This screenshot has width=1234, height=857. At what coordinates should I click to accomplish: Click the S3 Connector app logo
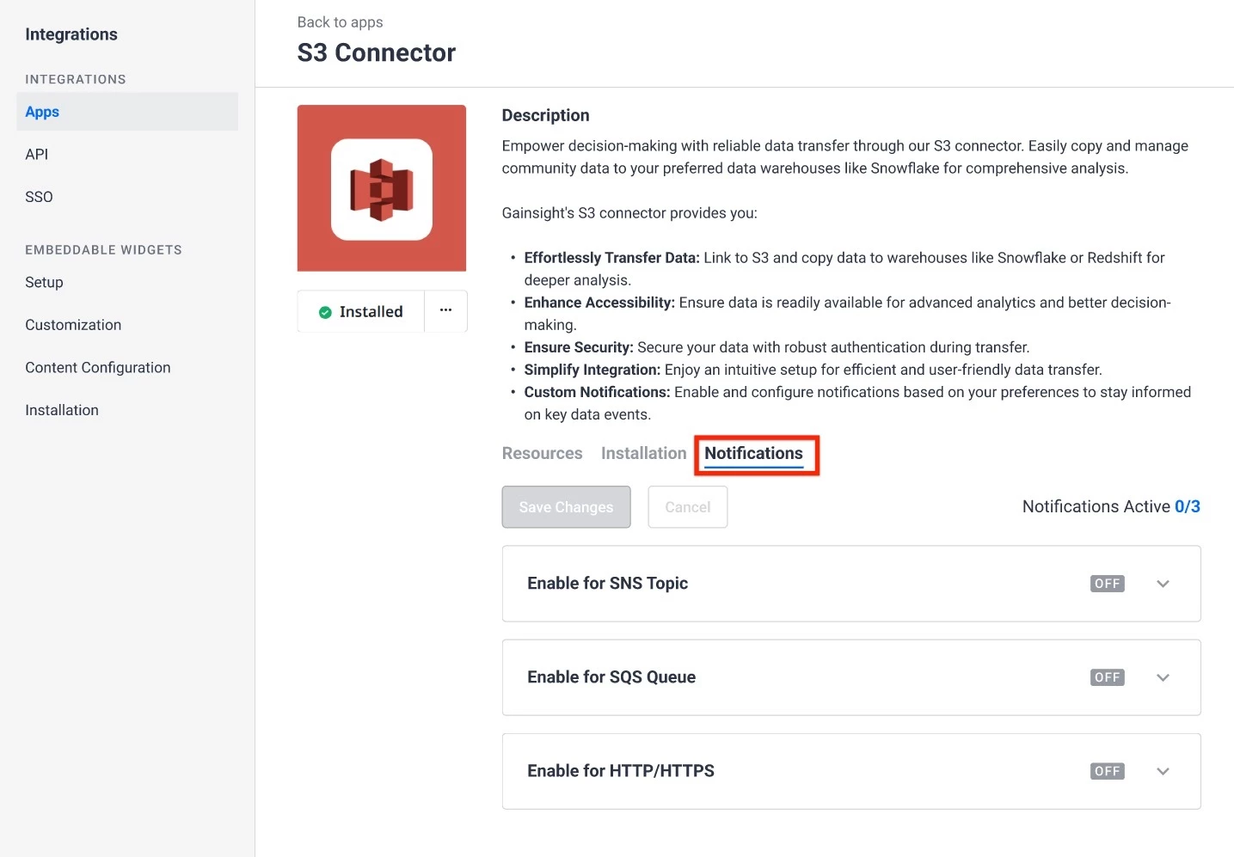click(382, 188)
